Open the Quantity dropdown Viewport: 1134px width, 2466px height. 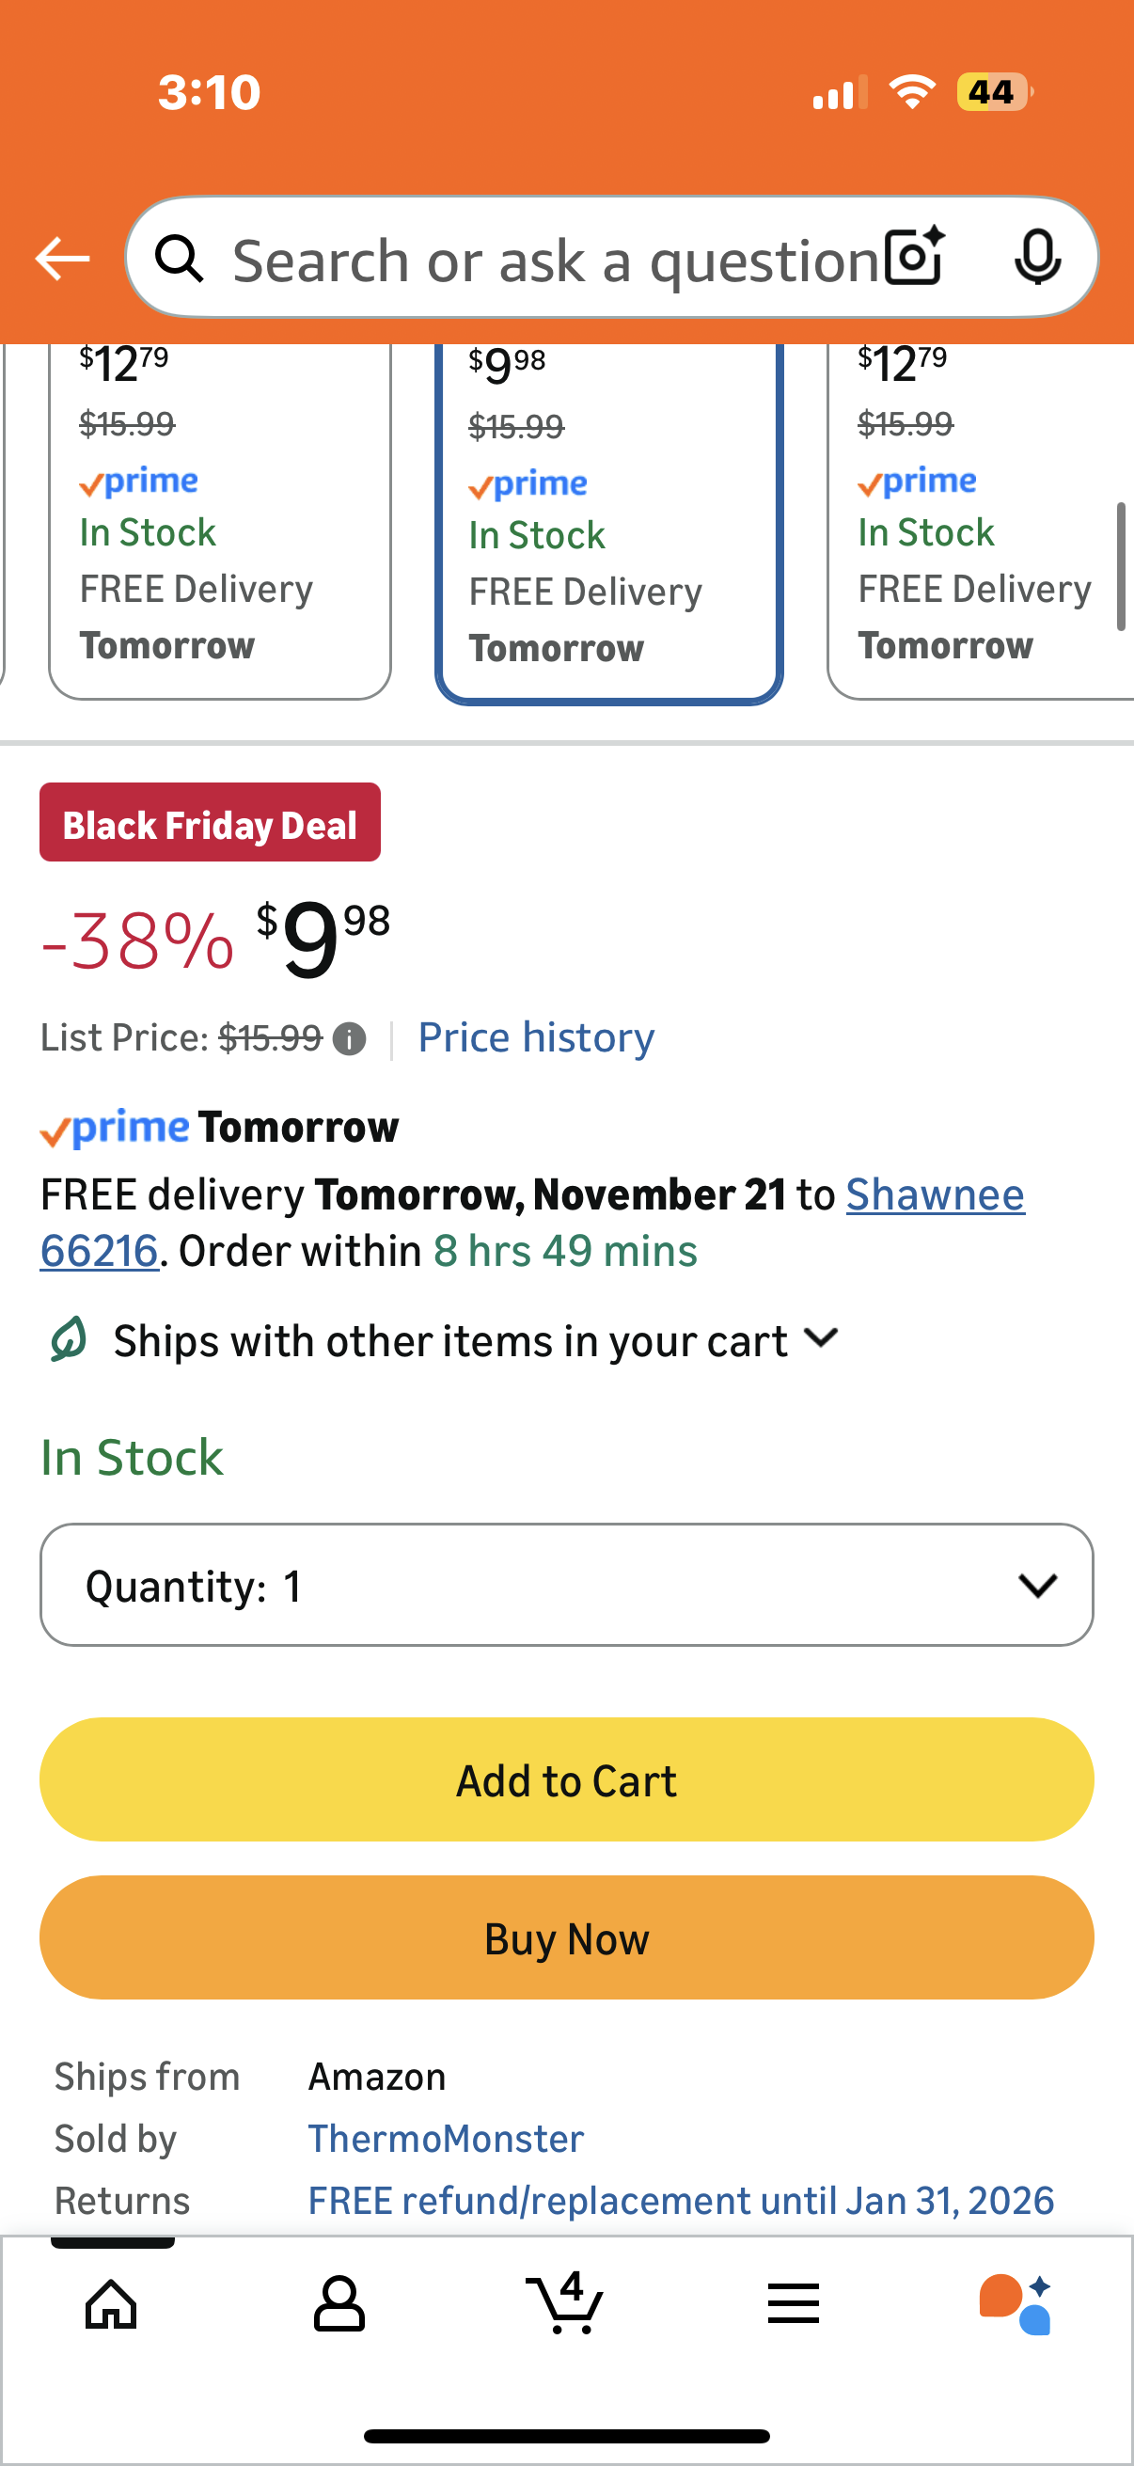tap(566, 1586)
